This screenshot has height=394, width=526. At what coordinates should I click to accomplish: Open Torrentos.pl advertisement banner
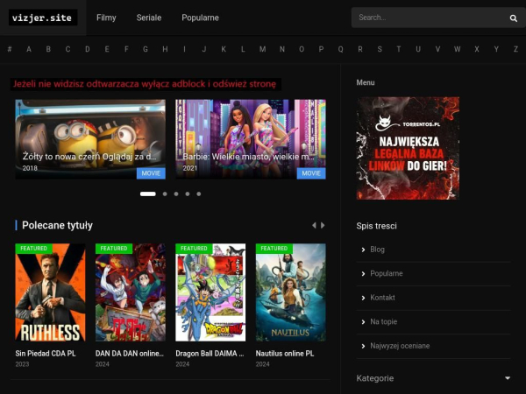point(408,149)
